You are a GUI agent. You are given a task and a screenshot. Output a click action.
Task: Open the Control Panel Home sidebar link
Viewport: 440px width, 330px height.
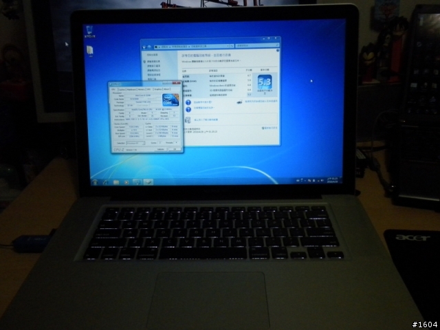click(x=153, y=55)
